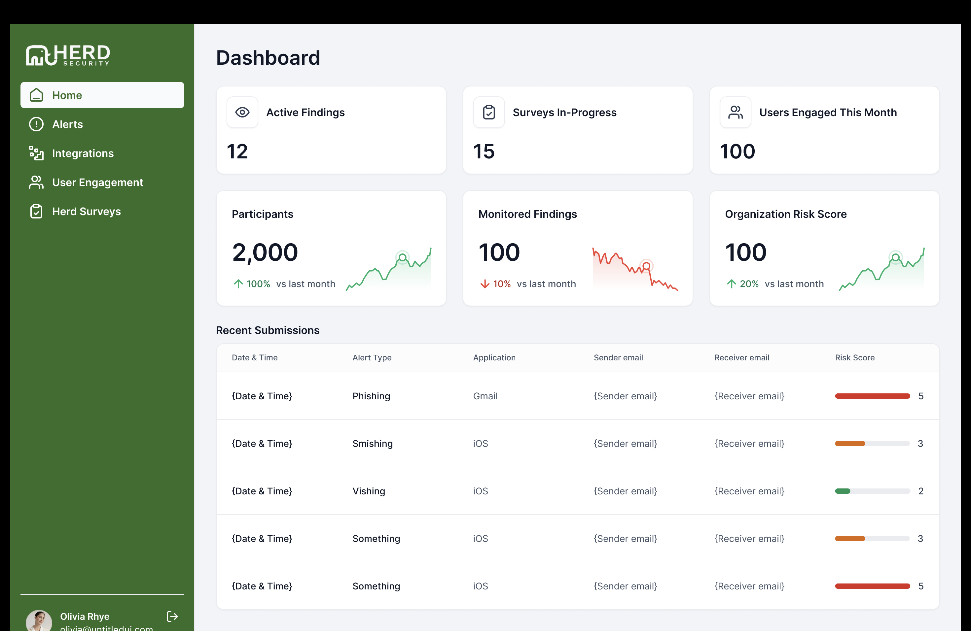Click the Phishing row risk score bar
The image size is (971, 631).
pos(872,396)
